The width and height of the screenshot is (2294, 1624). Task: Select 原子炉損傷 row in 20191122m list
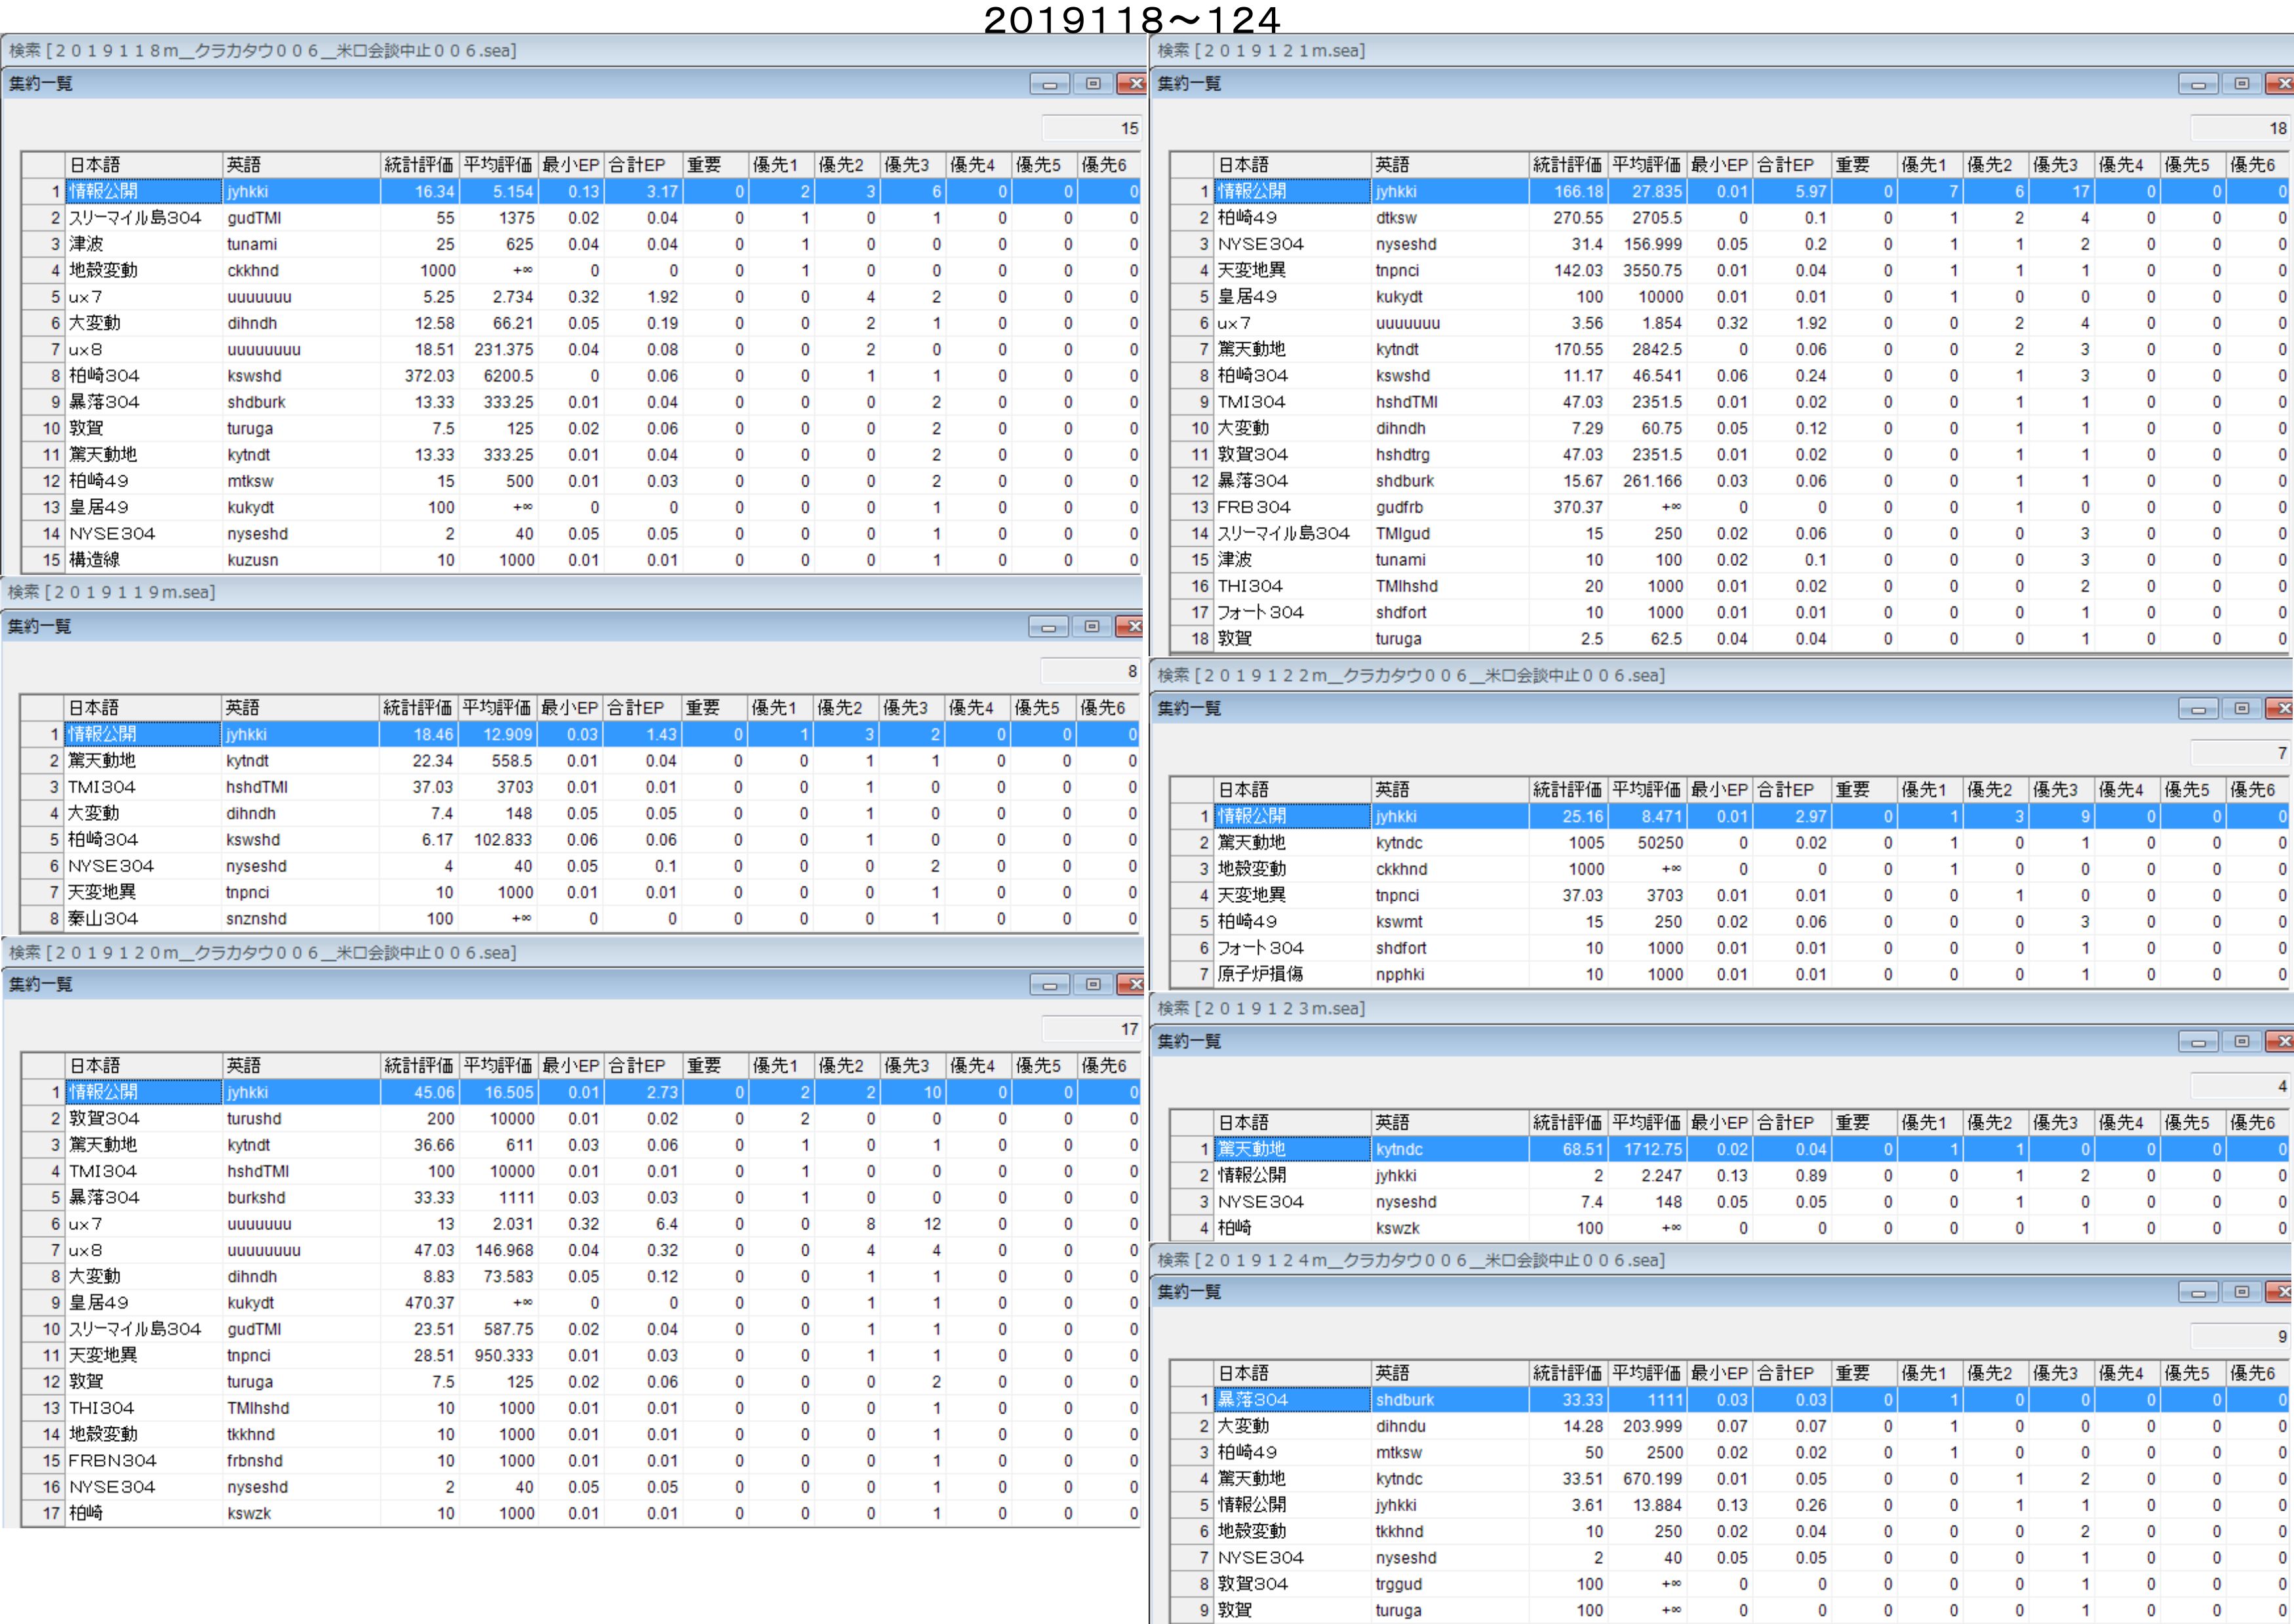pos(1260,975)
